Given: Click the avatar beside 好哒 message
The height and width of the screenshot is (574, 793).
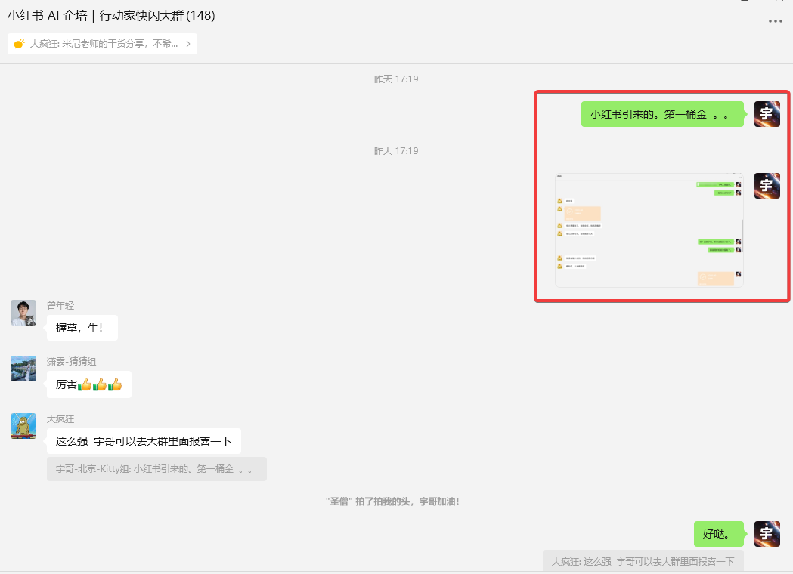Looking at the screenshot, I should click(767, 533).
